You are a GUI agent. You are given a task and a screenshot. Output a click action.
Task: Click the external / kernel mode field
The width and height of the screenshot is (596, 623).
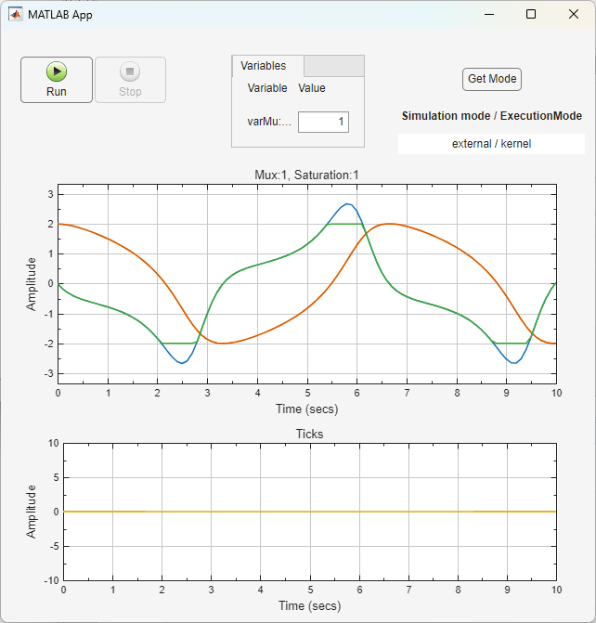[491, 144]
